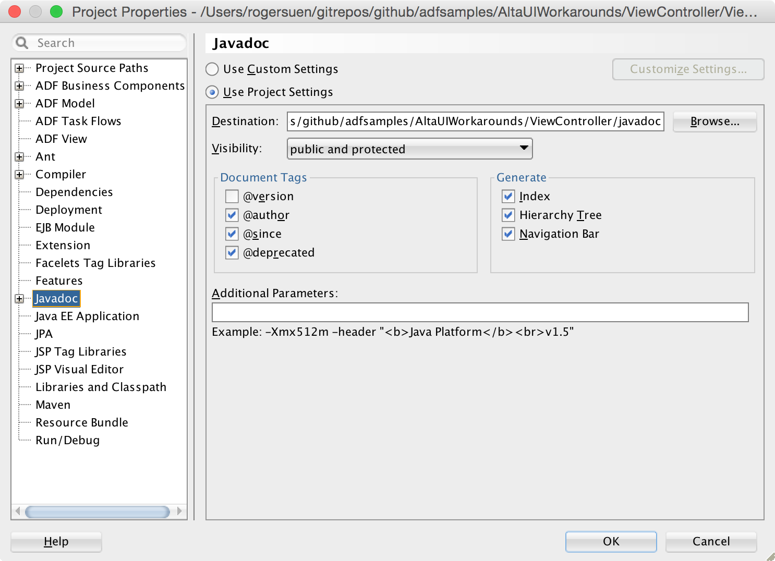Expand the Ant node

point(19,157)
